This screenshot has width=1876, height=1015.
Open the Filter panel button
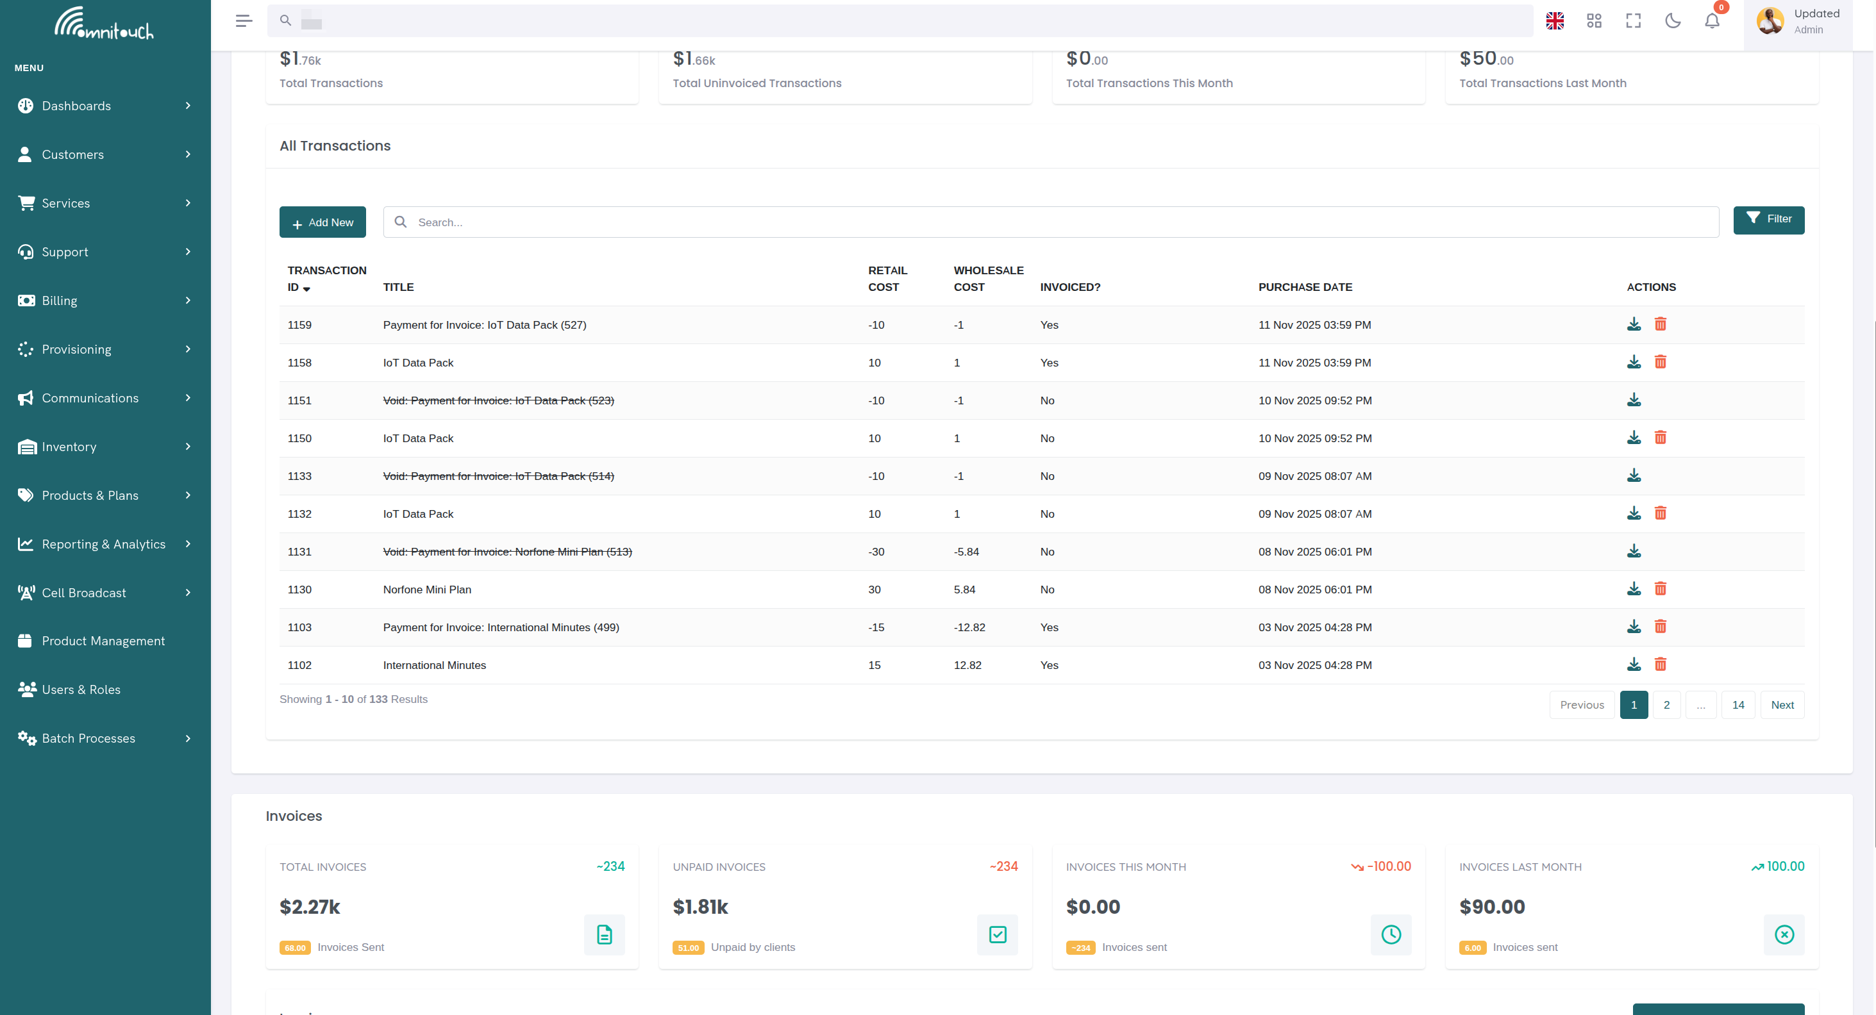click(x=1768, y=219)
